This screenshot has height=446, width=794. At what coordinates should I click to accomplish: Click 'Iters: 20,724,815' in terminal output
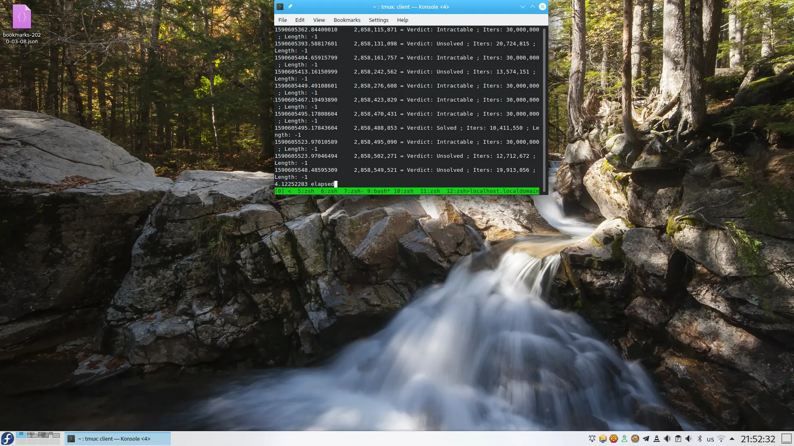(x=501, y=43)
